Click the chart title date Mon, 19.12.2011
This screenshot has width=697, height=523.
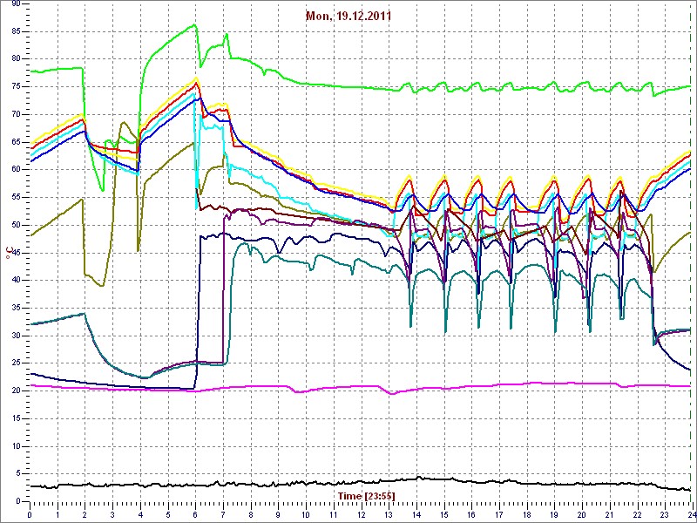tap(347, 16)
